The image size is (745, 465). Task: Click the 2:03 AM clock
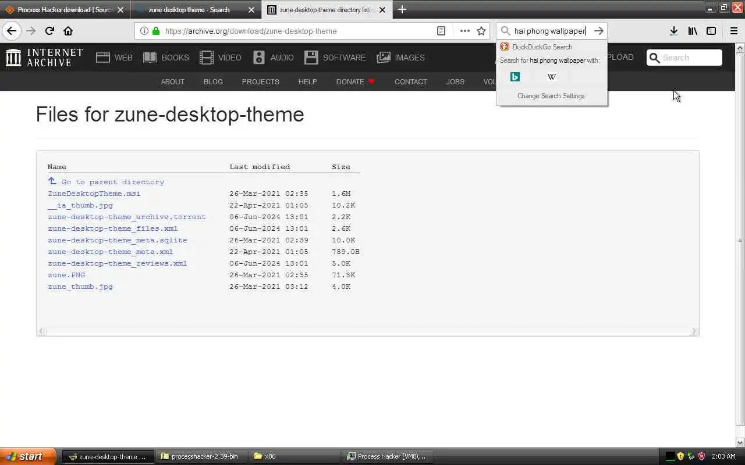(x=723, y=456)
